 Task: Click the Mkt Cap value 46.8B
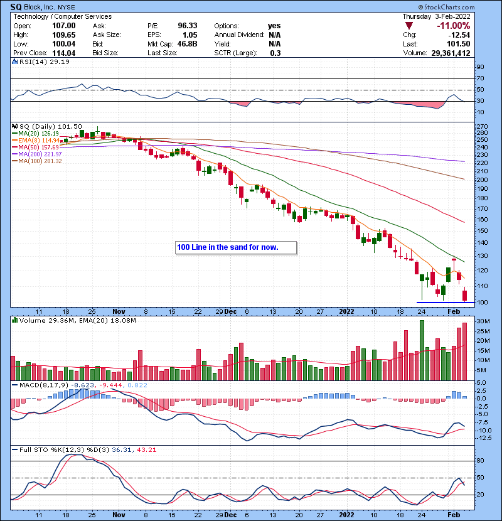[x=187, y=44]
